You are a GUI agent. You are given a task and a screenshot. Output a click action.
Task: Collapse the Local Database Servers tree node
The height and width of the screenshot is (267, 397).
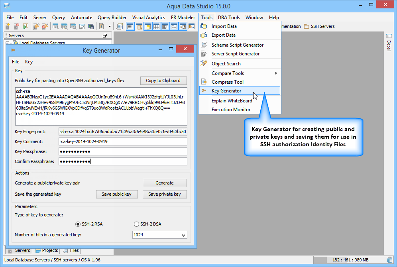(x=7, y=43)
